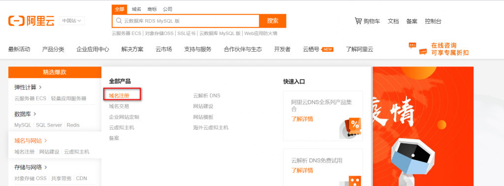The width and height of the screenshot is (504, 186).
Task: Open the 开发者 menu
Action: [x=282, y=49]
